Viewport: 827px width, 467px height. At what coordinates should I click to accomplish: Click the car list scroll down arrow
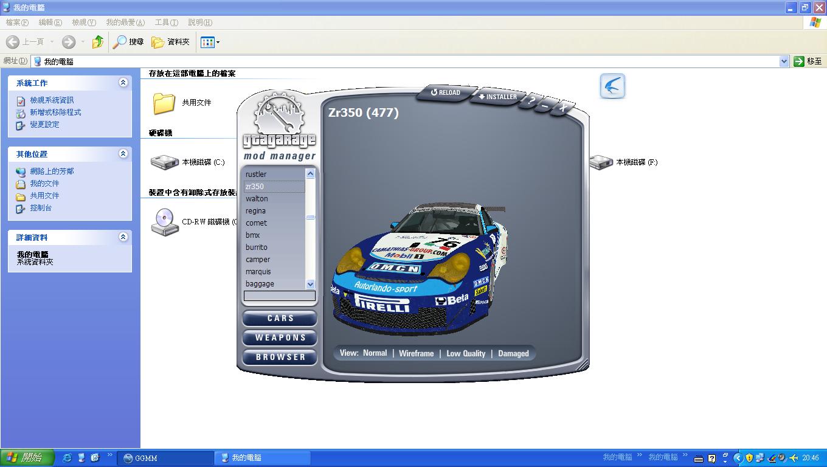310,284
